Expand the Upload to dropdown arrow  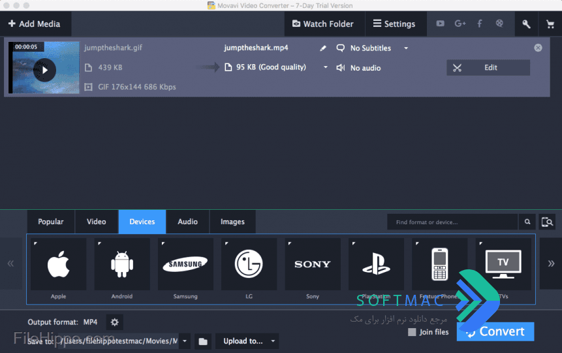(x=273, y=341)
